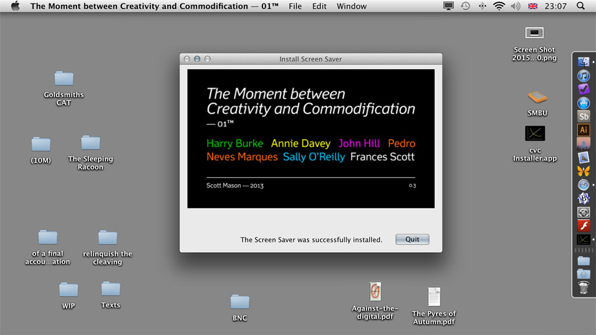Select the cvc Installer.app icon
The image size is (596, 335).
pos(534,134)
